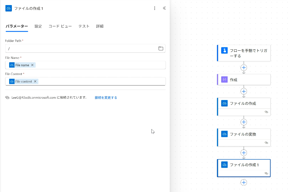Collapse the ファイルの作成 1 panel with double chevron

(x=164, y=8)
